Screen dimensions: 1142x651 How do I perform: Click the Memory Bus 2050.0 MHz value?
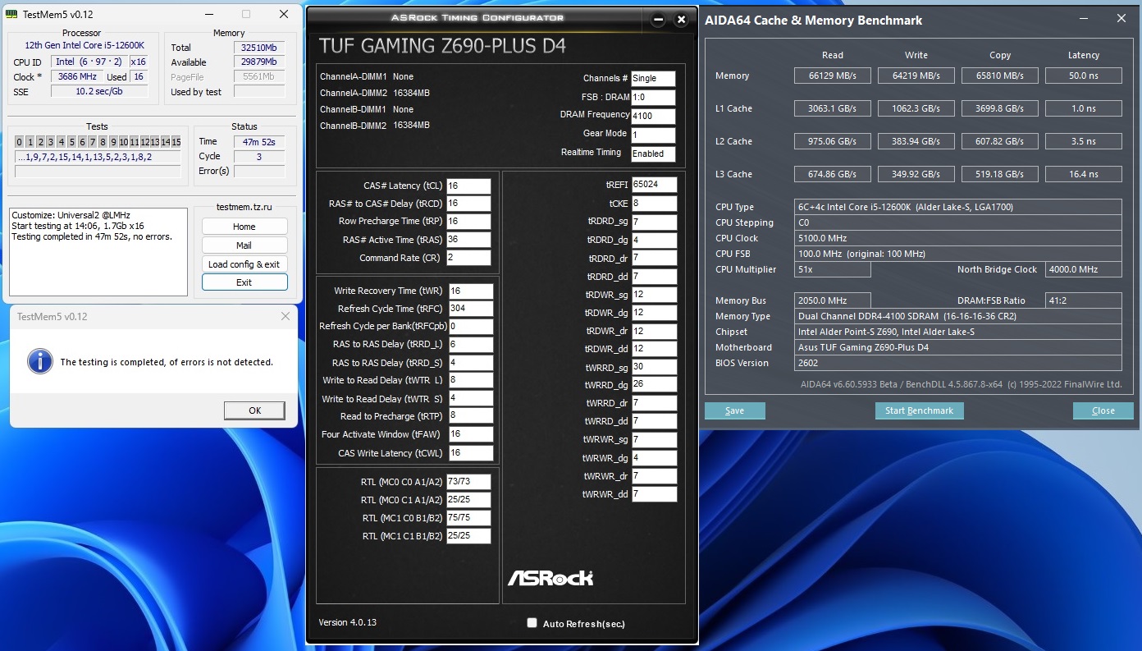(x=832, y=300)
